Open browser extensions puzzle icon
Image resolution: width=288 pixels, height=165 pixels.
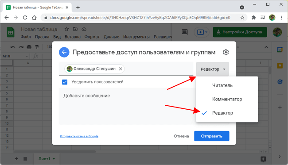click(253, 18)
